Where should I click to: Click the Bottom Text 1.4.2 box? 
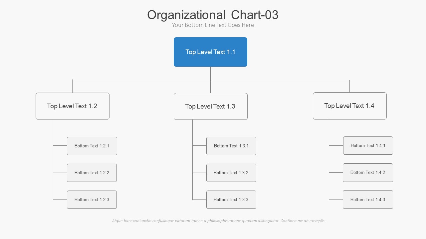coord(368,172)
